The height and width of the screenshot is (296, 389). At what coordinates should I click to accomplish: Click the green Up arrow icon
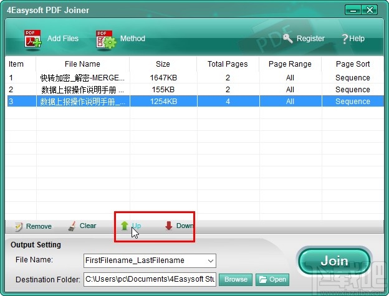tap(124, 226)
